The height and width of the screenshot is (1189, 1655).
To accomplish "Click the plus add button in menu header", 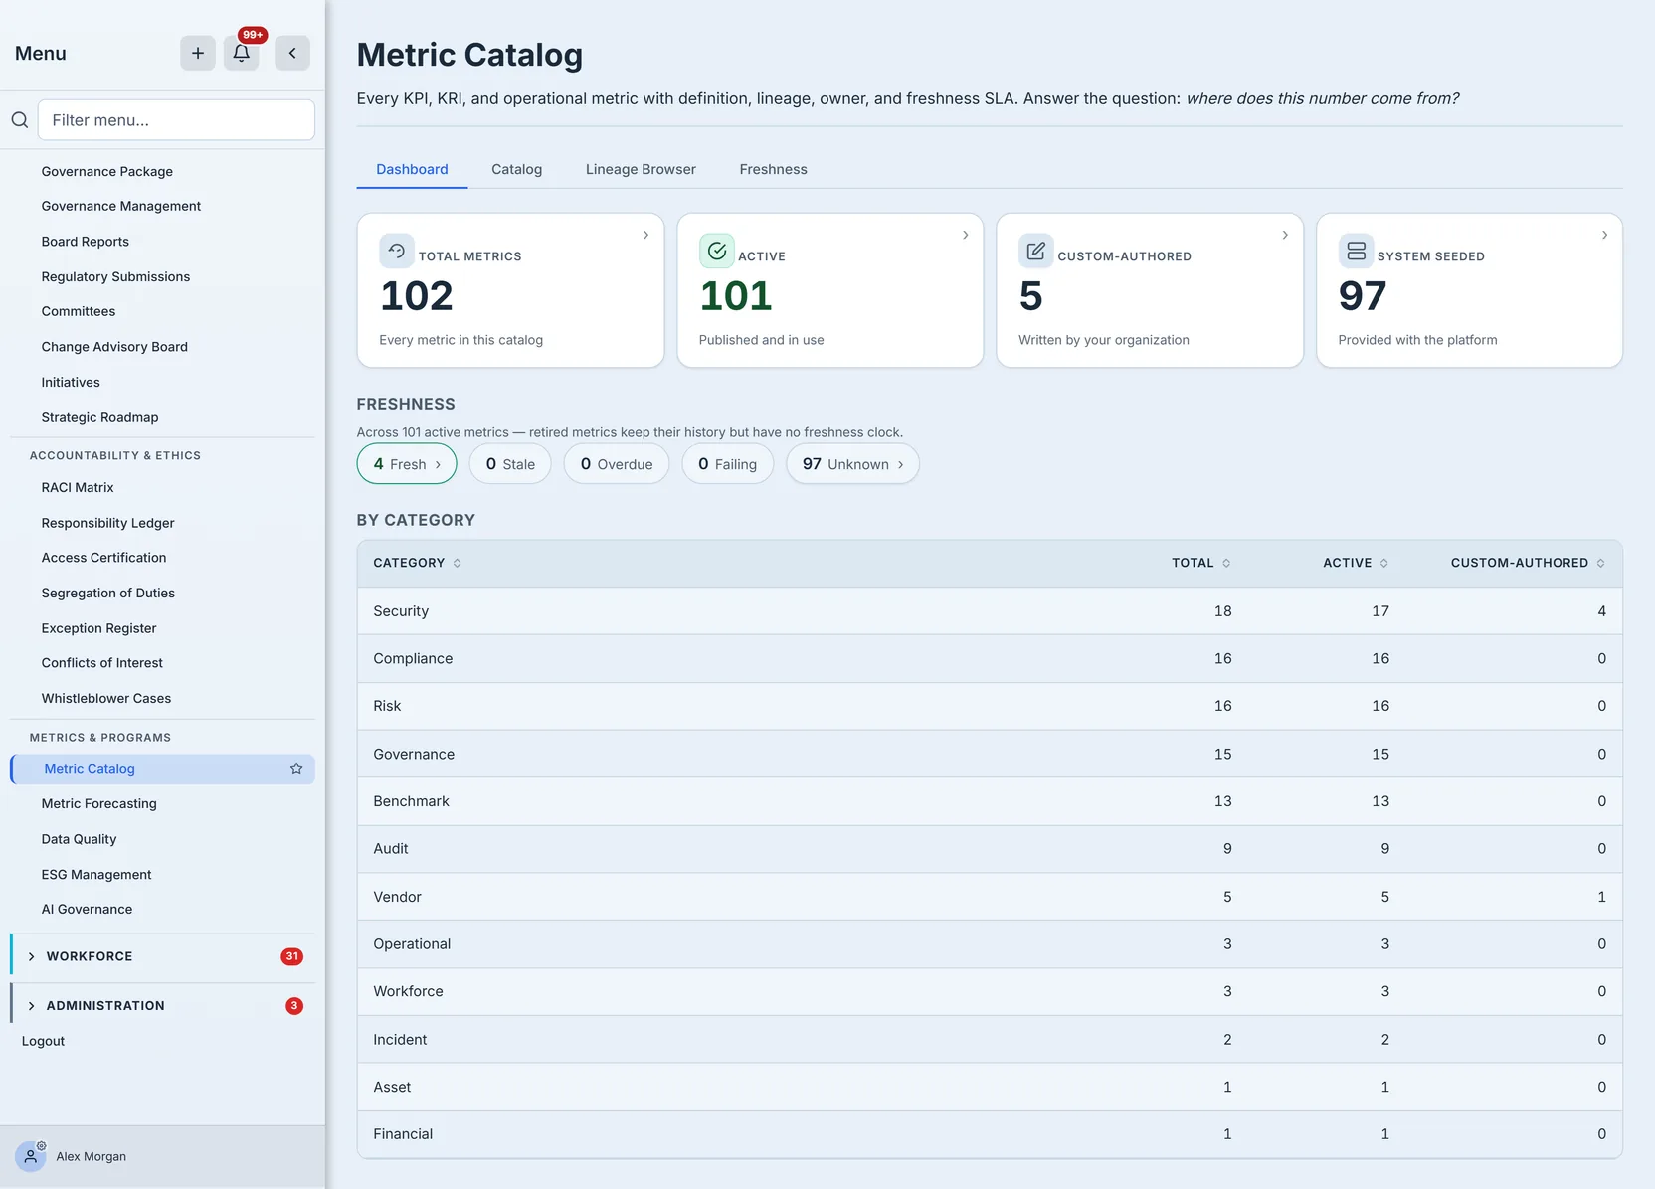I will 198,53.
